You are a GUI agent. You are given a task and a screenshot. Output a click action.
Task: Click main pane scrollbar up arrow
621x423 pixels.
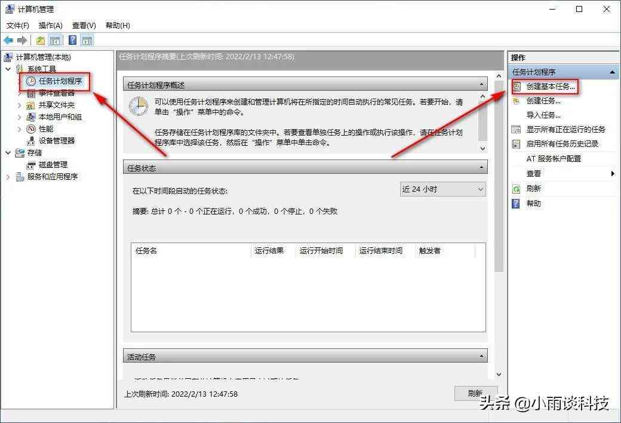499,76
